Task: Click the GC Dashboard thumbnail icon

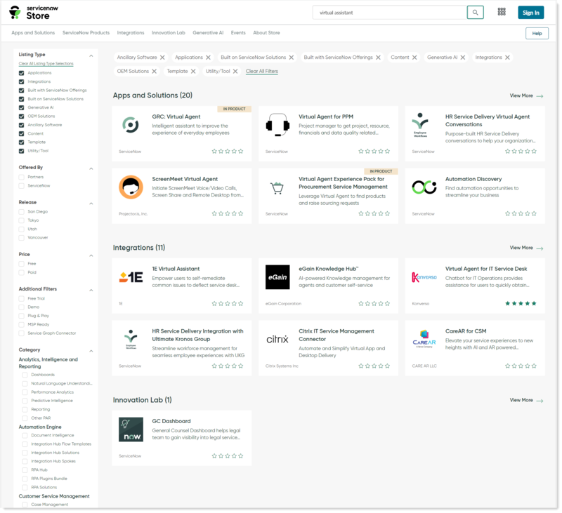Action: tap(131, 429)
